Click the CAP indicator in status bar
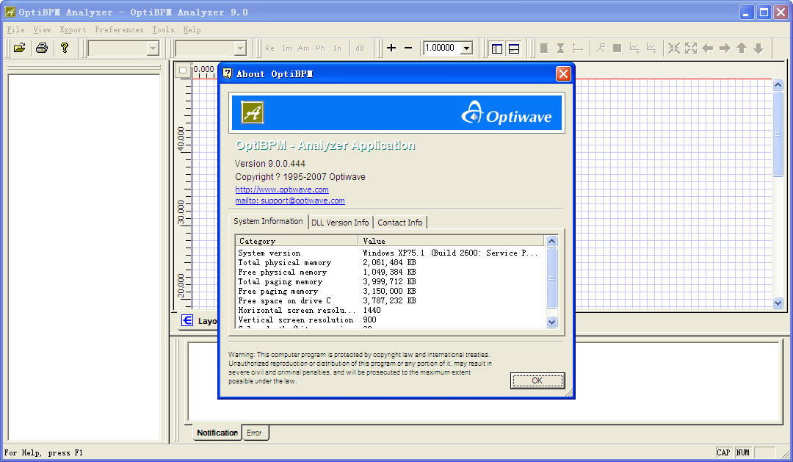The width and height of the screenshot is (793, 462). [723, 452]
